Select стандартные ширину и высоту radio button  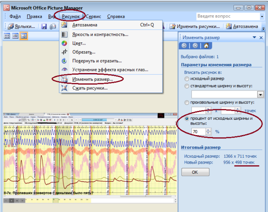point(187,86)
